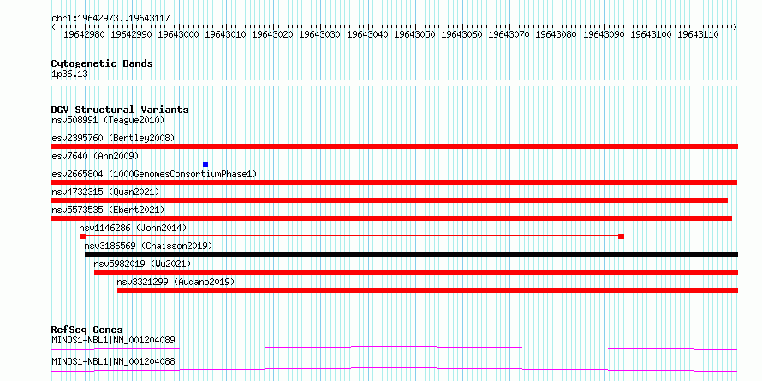Click the black bar under nsv3186569
762x381 pixels.
411,254
